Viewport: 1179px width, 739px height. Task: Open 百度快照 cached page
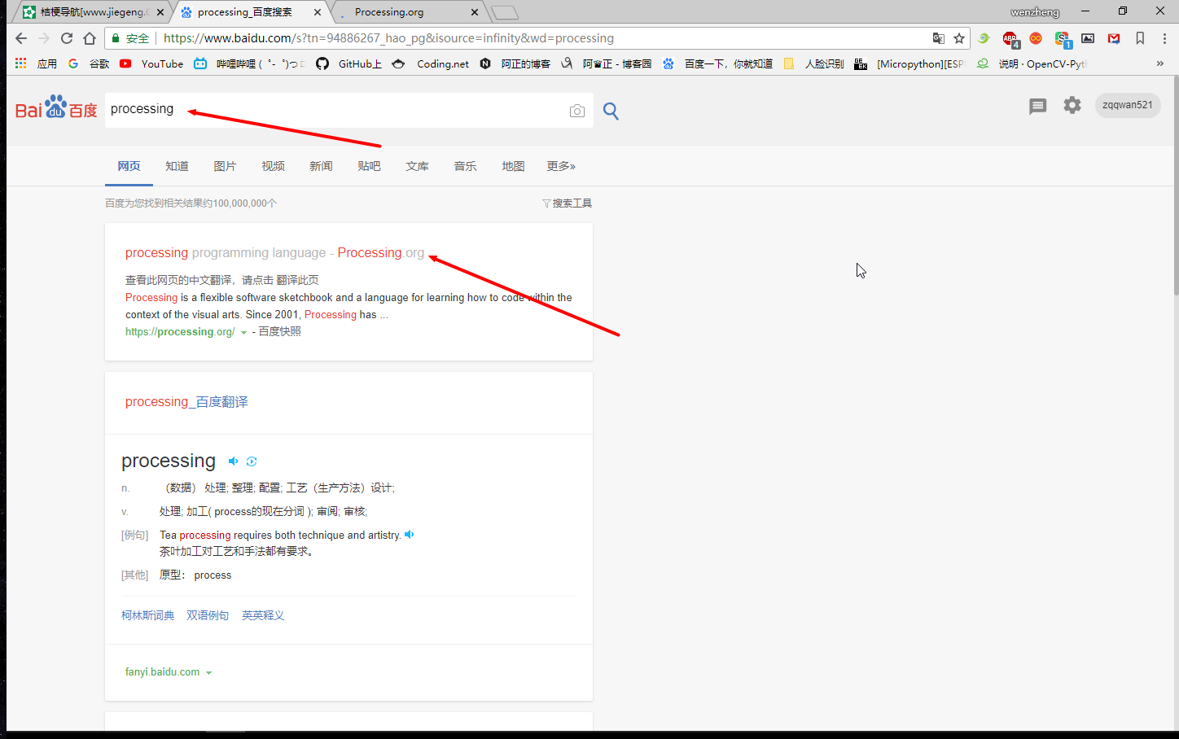279,332
